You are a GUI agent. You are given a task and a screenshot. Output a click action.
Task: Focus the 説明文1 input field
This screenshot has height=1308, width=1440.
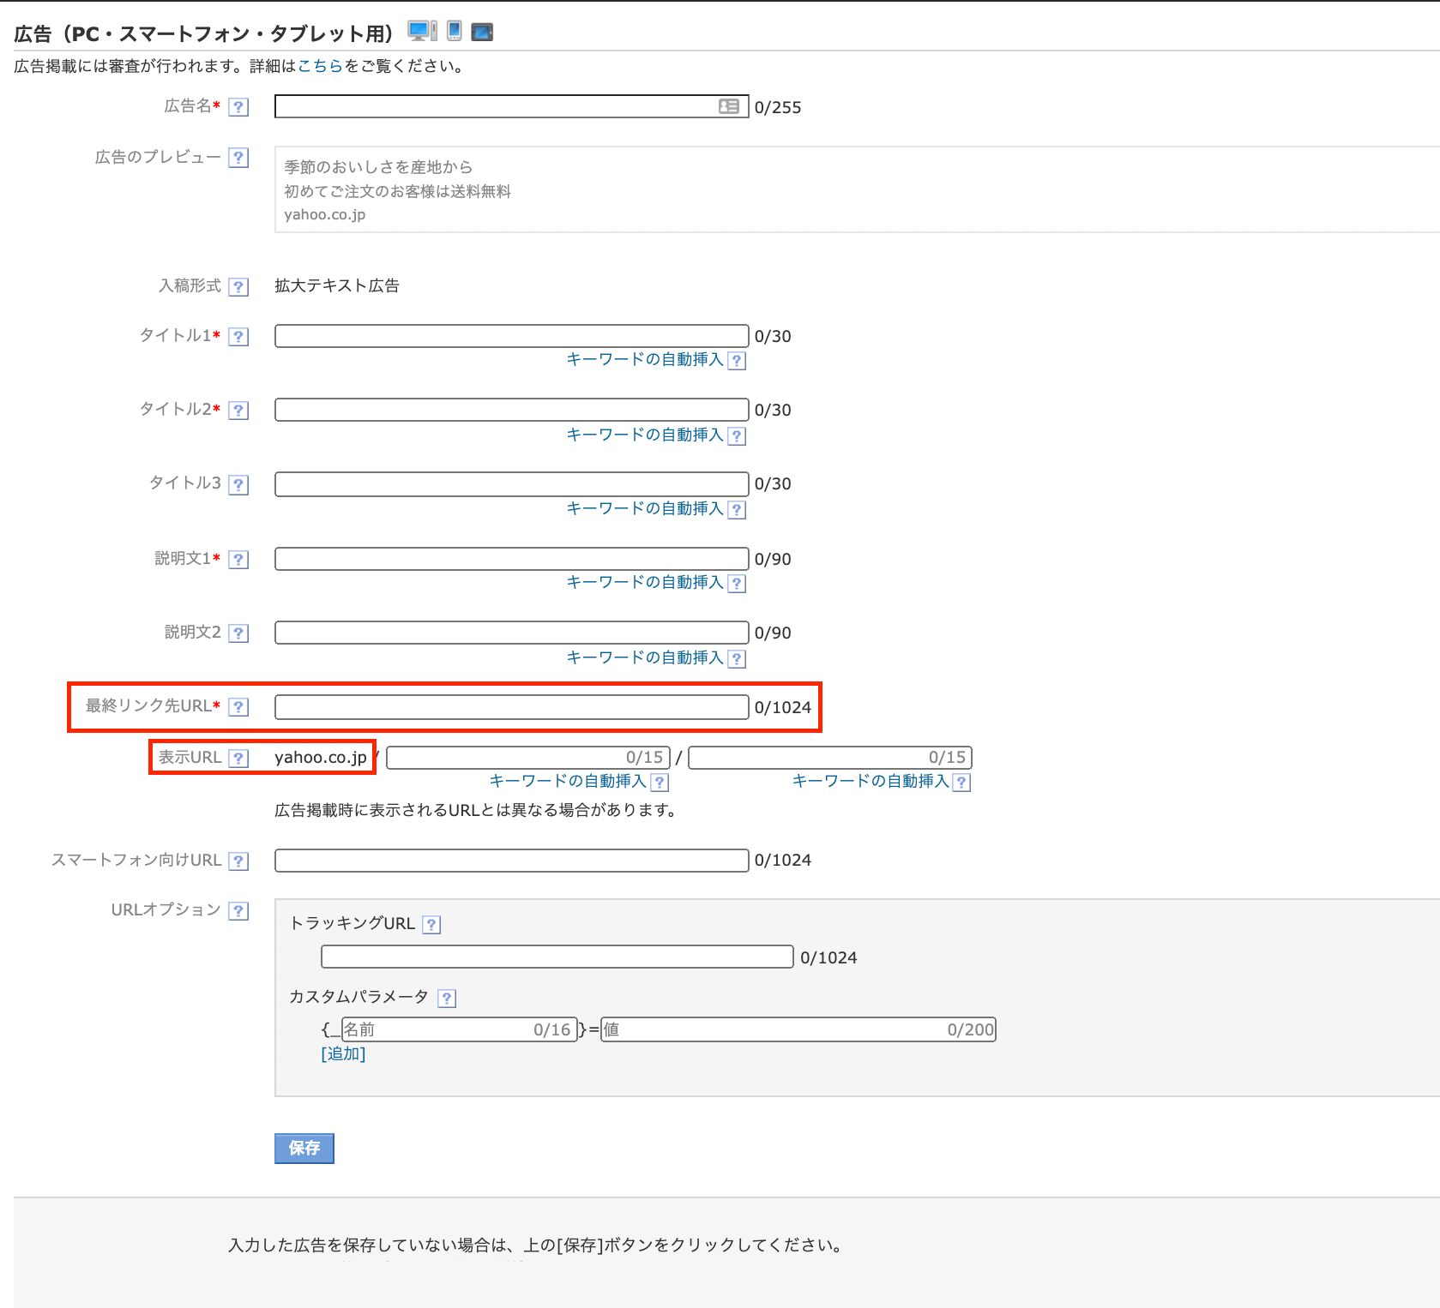512,559
